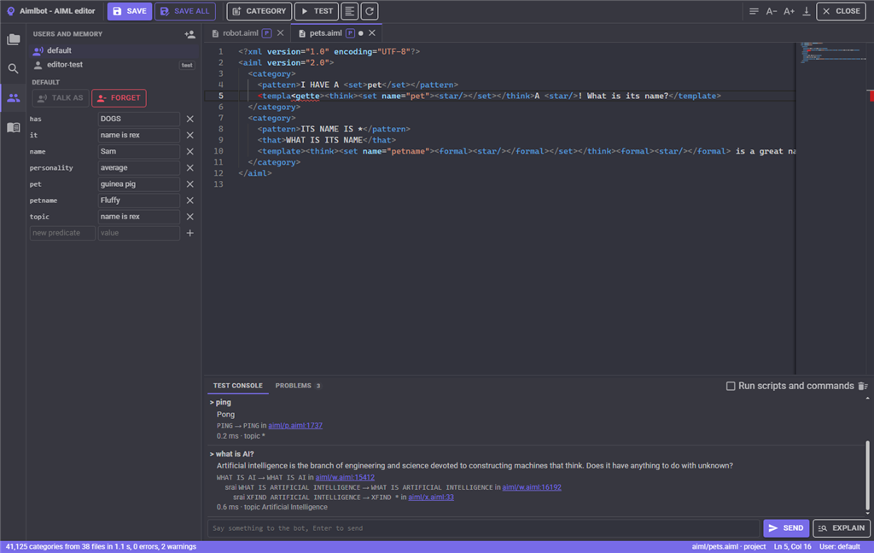Focus the new predicate input field
Screen dimensions: 874x553
61,233
